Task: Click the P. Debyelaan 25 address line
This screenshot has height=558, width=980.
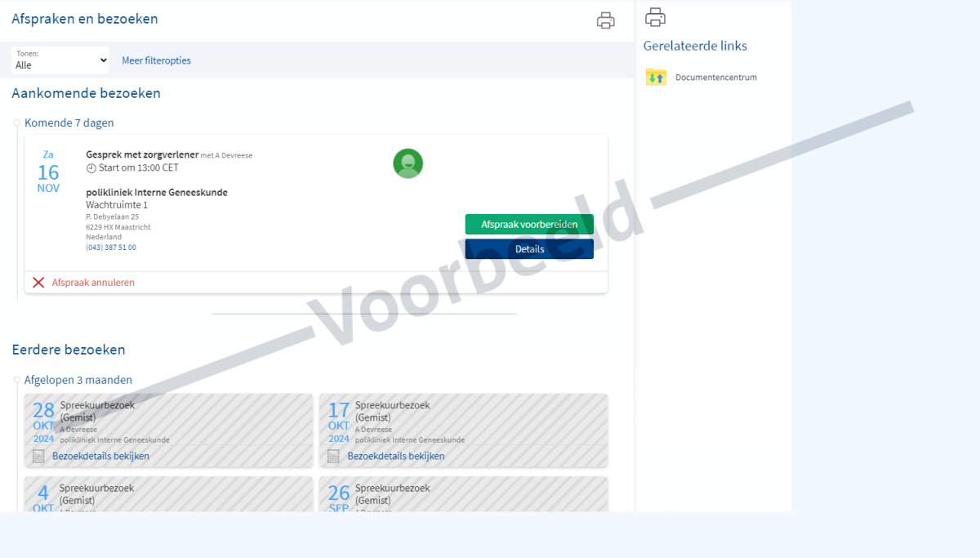Action: click(113, 217)
